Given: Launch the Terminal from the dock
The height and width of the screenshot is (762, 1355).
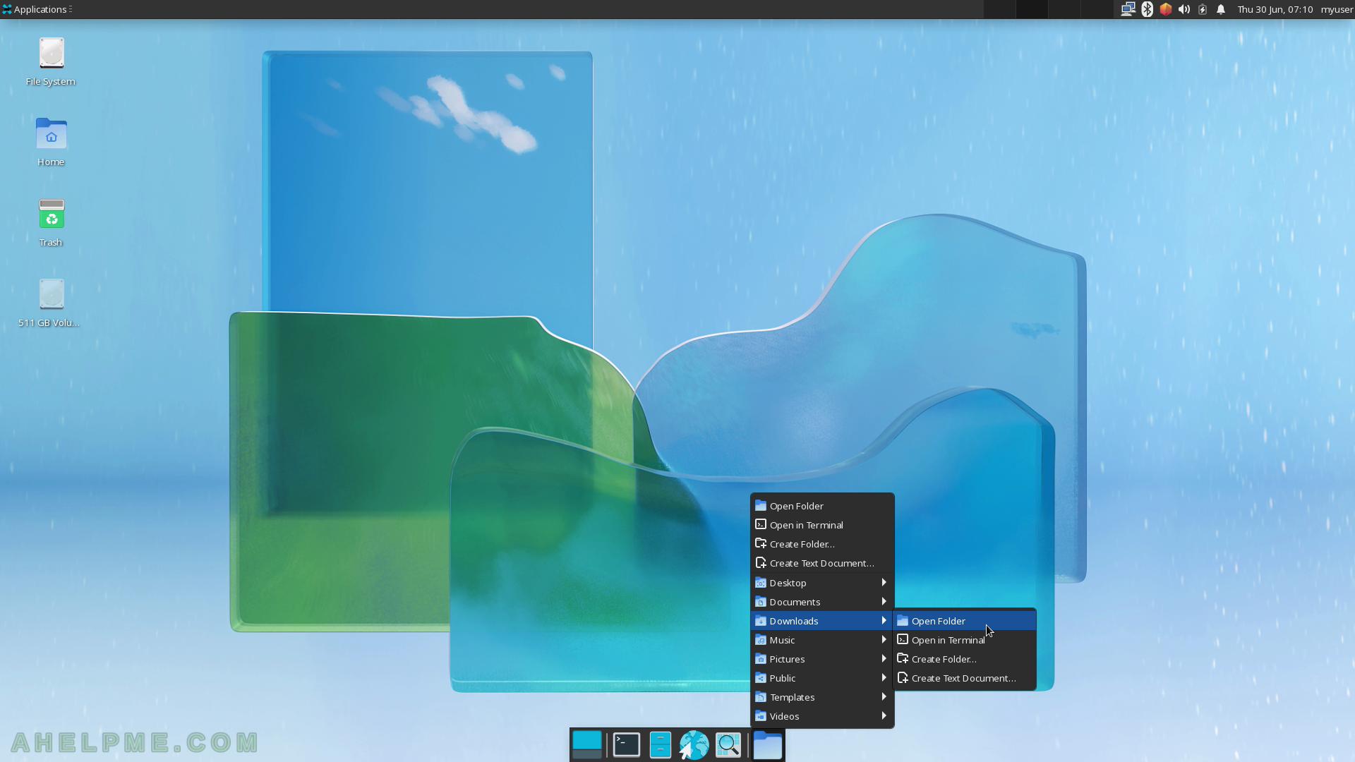Looking at the screenshot, I should click(627, 745).
